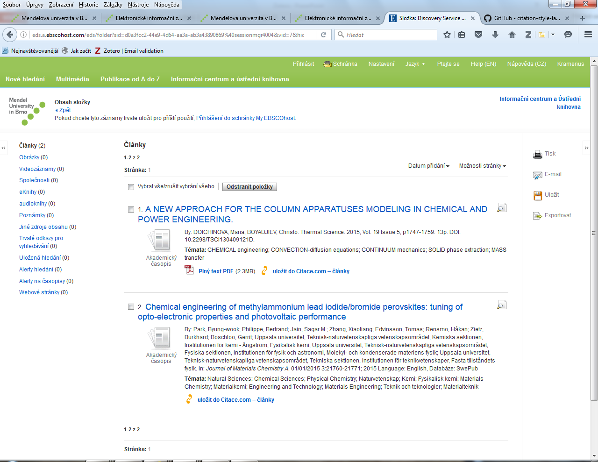Go to home page icon
598x462 pixels.
(x=512, y=35)
